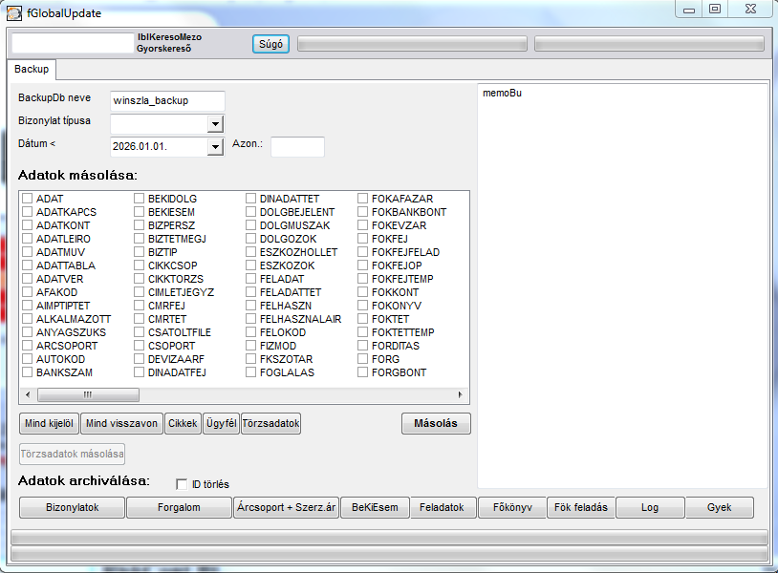Check the FELHASZN checkbox
The image size is (778, 573).
point(251,306)
